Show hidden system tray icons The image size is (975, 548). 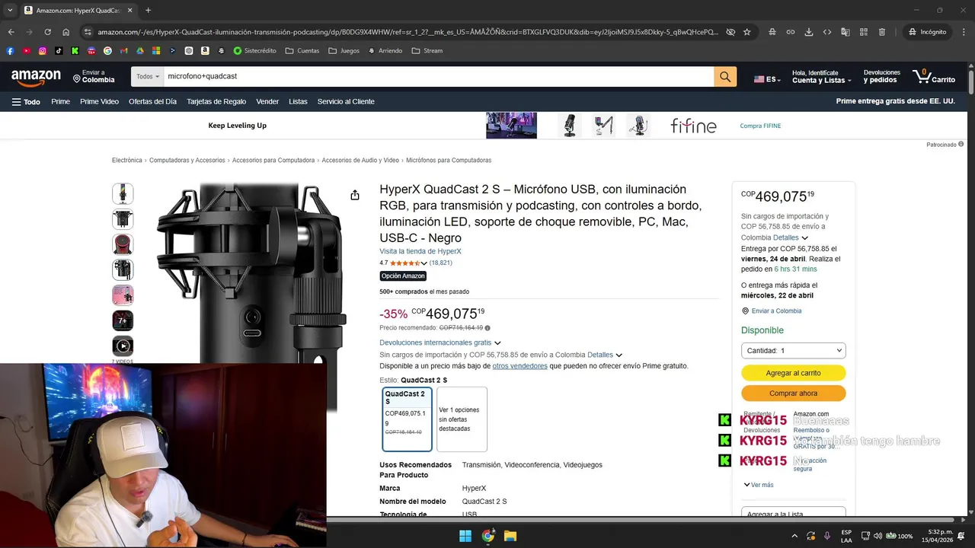tap(794, 536)
